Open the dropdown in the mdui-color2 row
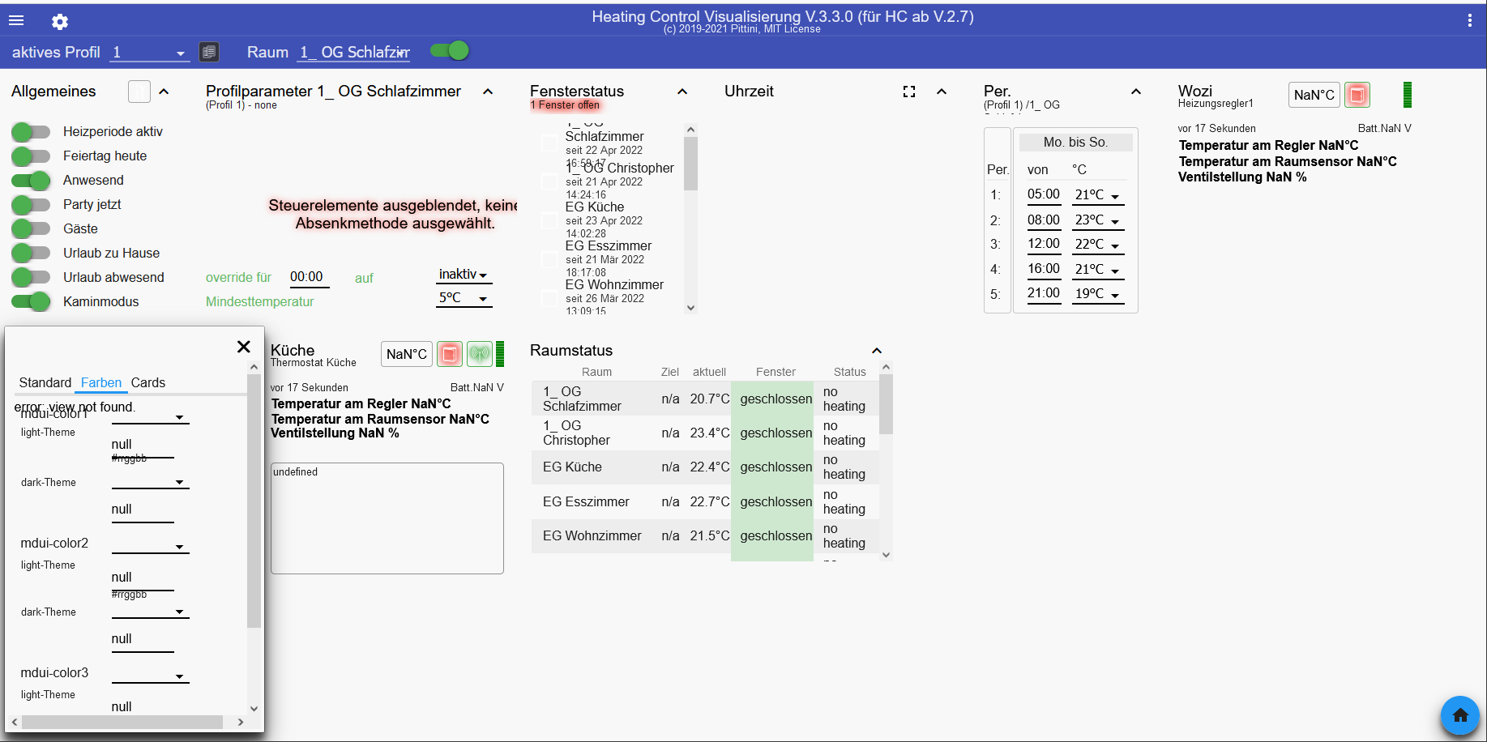The height and width of the screenshot is (742, 1487). click(x=150, y=545)
